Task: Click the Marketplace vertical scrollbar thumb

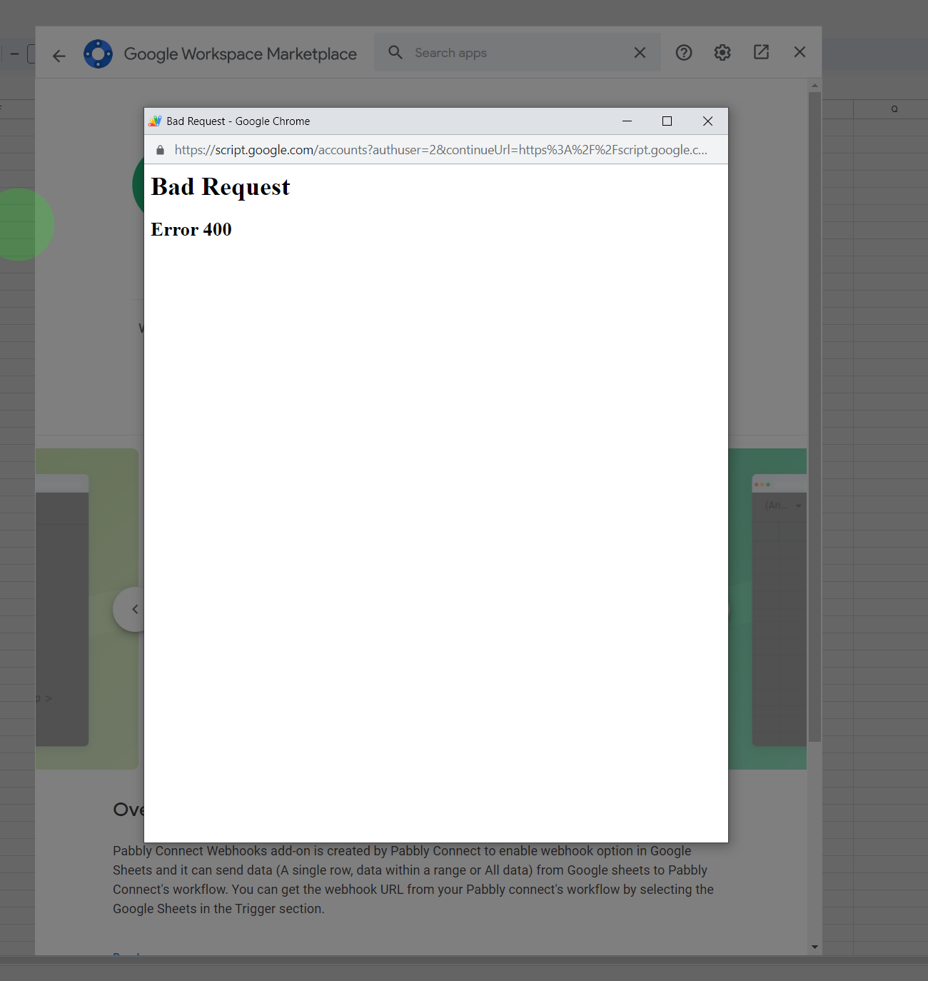Action: click(814, 417)
